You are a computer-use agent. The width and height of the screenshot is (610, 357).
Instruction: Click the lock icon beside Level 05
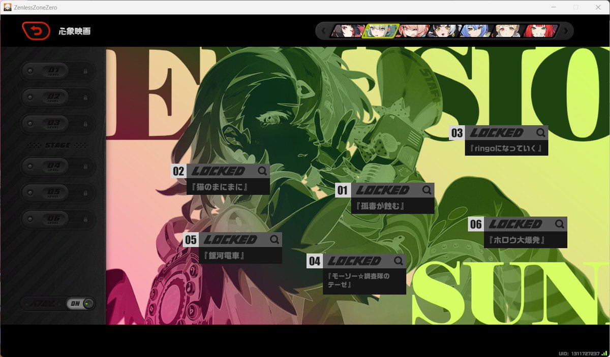pos(85,192)
